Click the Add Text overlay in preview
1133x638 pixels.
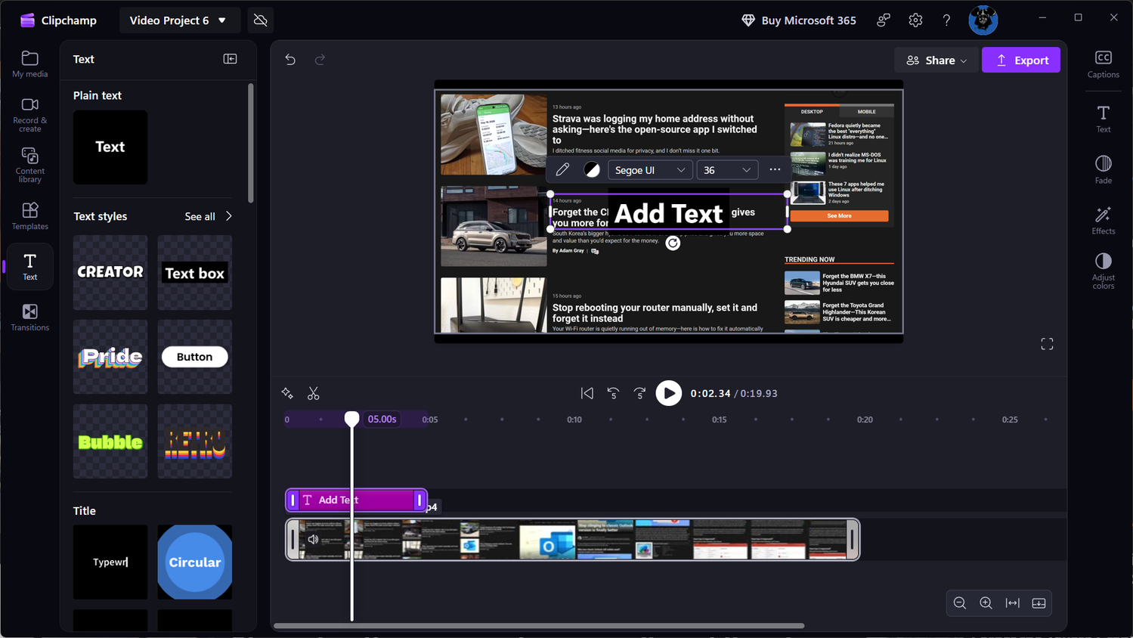point(669,213)
